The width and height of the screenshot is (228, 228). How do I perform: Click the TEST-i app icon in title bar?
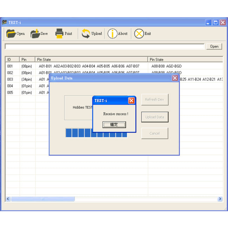coord(5,22)
